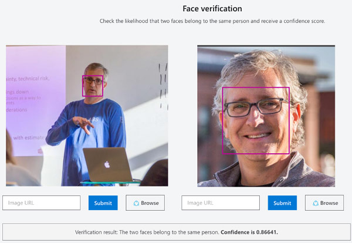Select the face detection box in the right portrait
Viewport: 352px width, 243px height.
[x=256, y=120]
